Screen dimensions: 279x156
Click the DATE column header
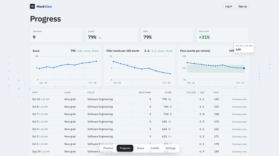click(x=35, y=92)
